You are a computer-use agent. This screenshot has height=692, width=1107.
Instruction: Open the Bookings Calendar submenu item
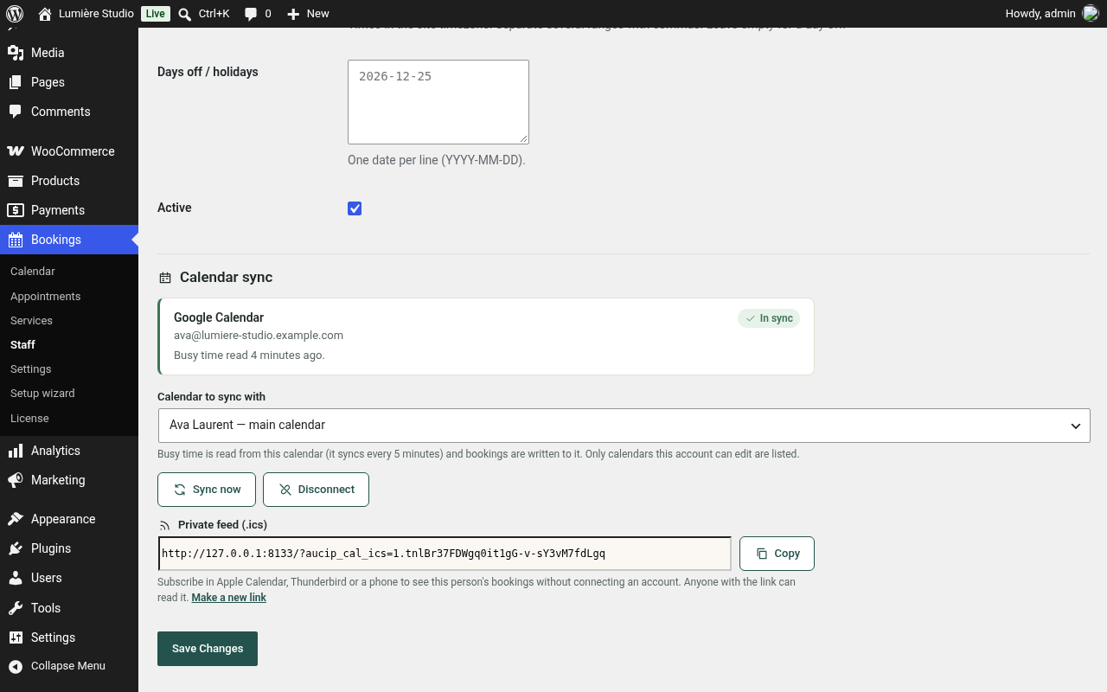(69, 272)
